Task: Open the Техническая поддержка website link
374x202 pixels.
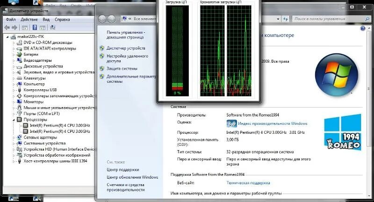Action: pyautogui.click(x=248, y=183)
